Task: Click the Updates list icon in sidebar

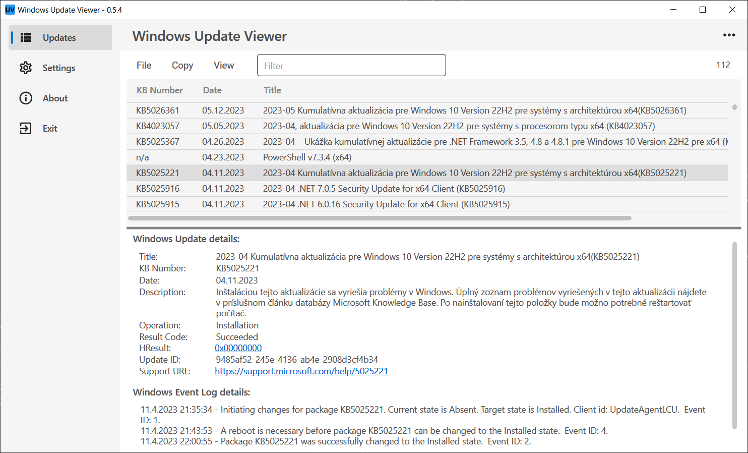Action: pyautogui.click(x=26, y=38)
